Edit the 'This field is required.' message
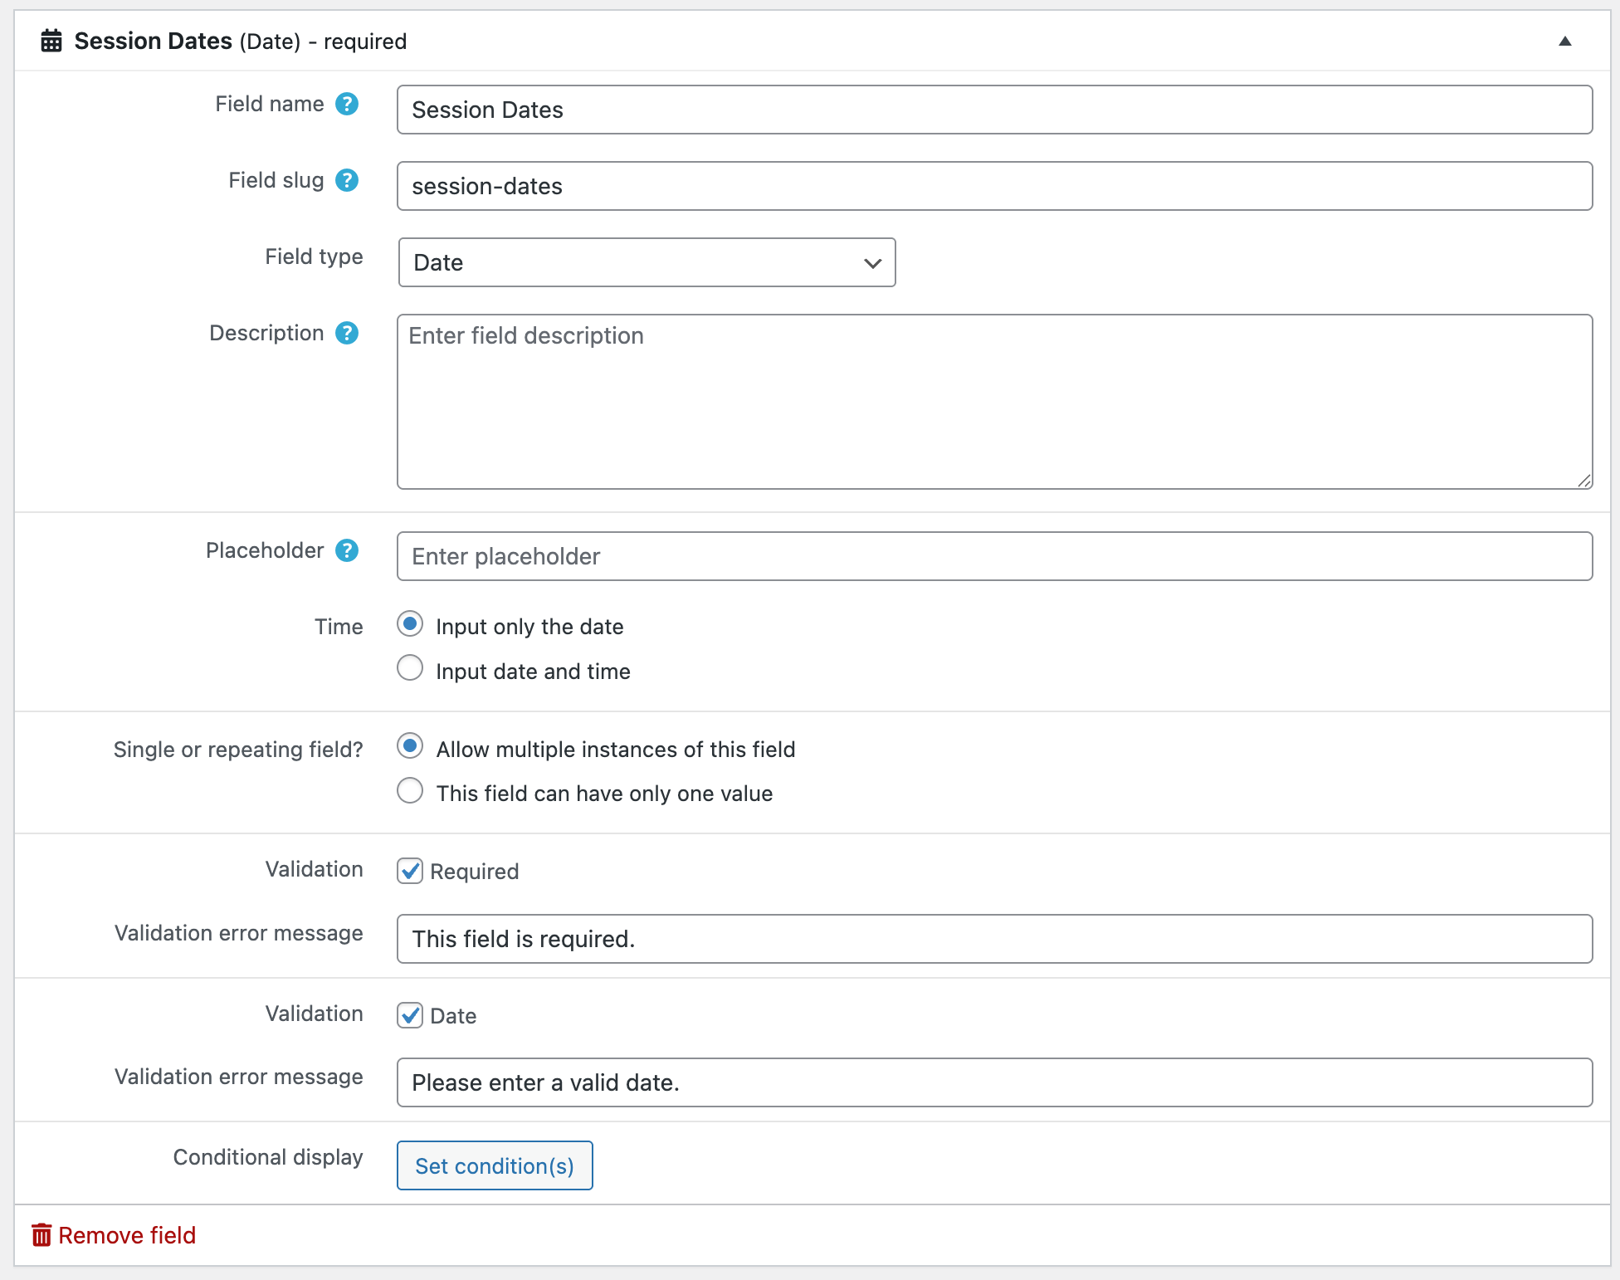 tap(994, 939)
